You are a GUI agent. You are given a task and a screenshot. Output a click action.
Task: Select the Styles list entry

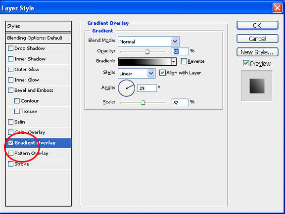click(x=39, y=26)
